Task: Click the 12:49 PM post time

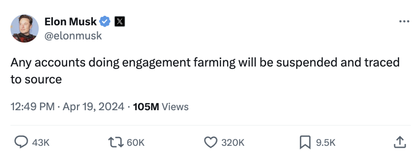Action: (33, 107)
